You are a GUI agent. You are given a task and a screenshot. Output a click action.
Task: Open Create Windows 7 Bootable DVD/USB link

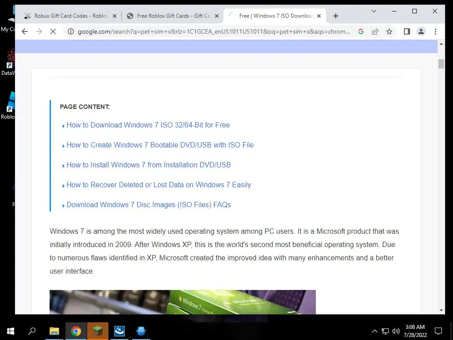pos(160,145)
